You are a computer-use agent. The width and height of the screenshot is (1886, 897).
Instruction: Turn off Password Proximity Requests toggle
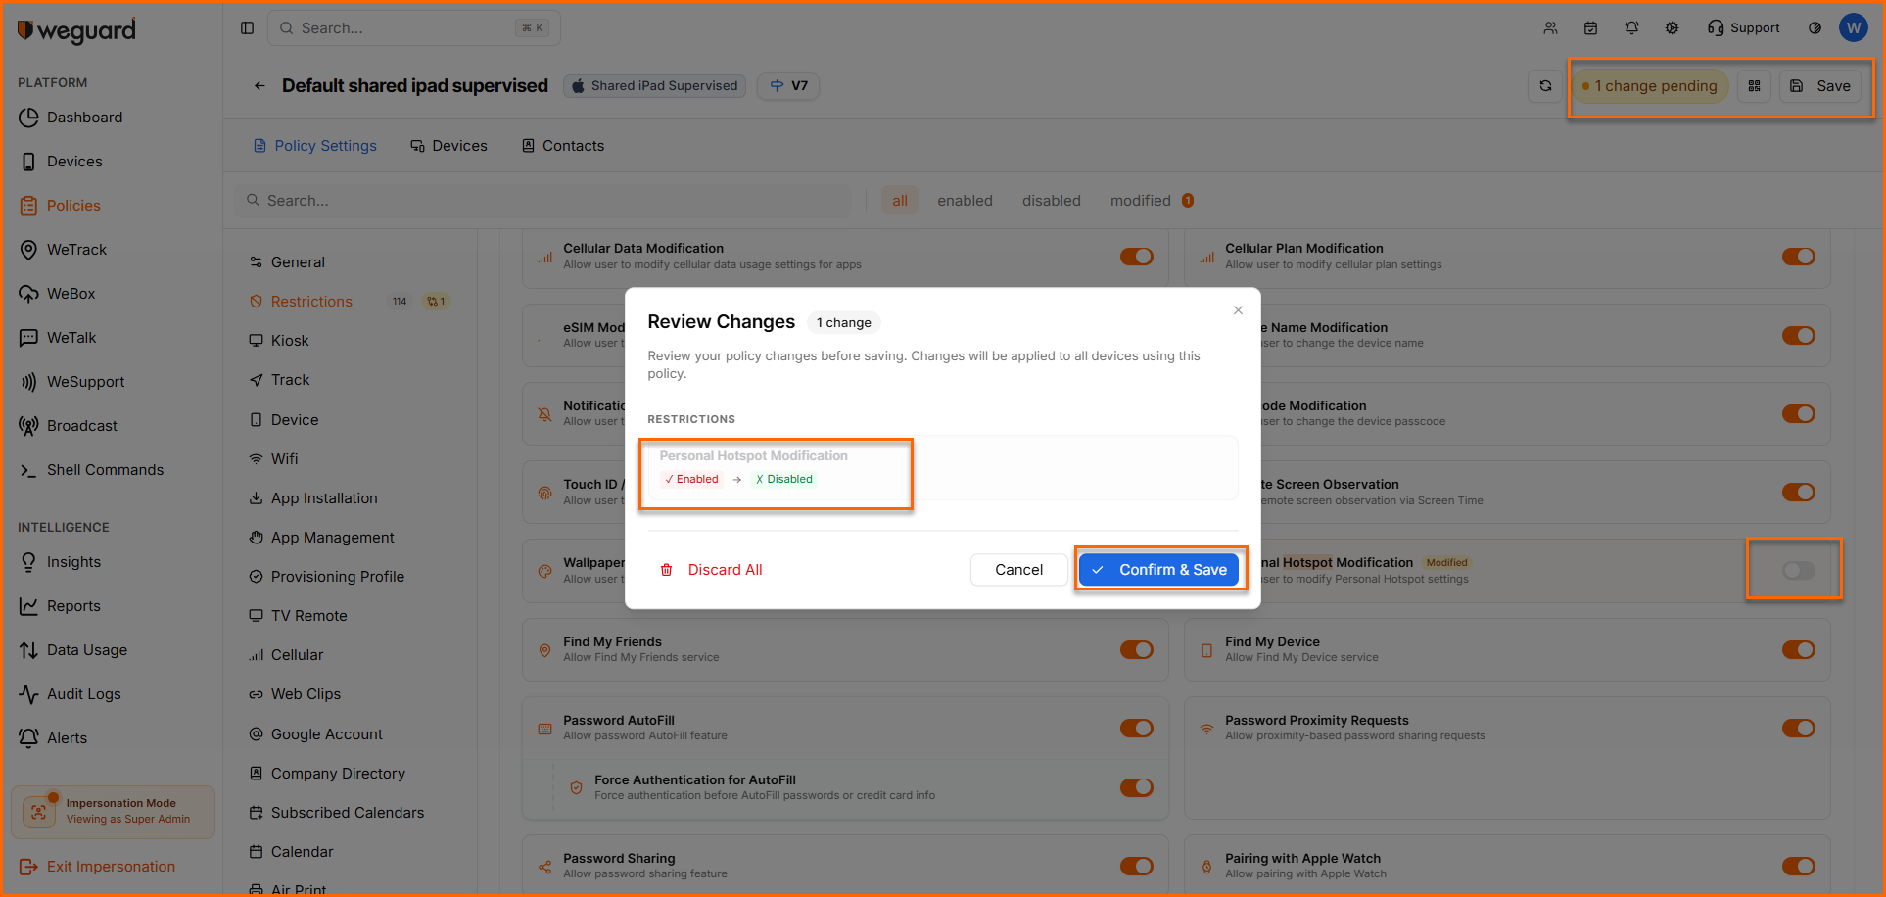(1798, 729)
